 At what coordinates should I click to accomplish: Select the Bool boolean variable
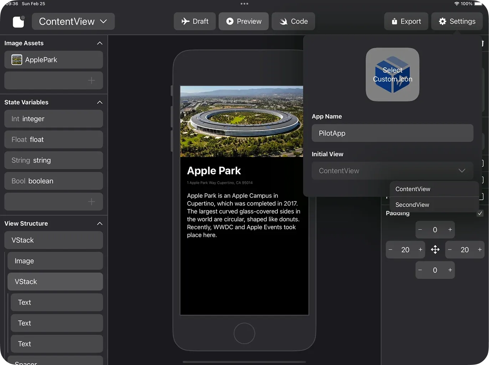54,181
